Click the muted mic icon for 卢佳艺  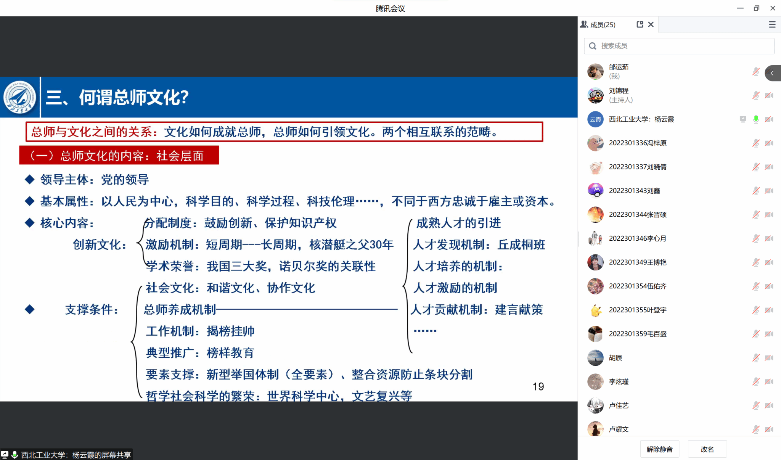(756, 405)
